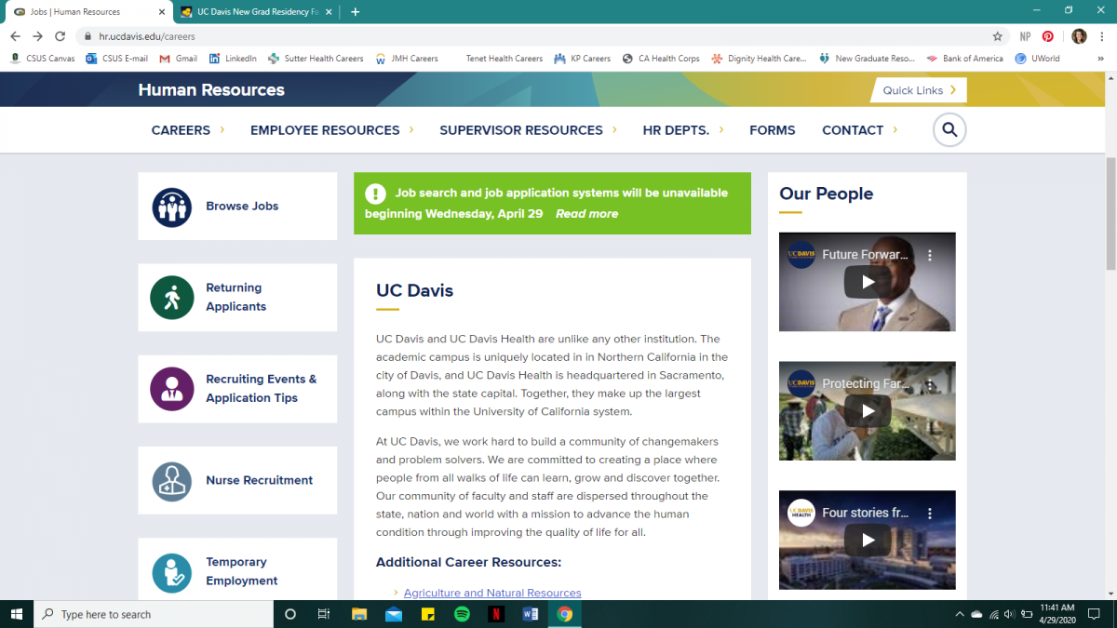The image size is (1117, 628).
Task: Expand the Careers menu chevron
Action: (222, 130)
